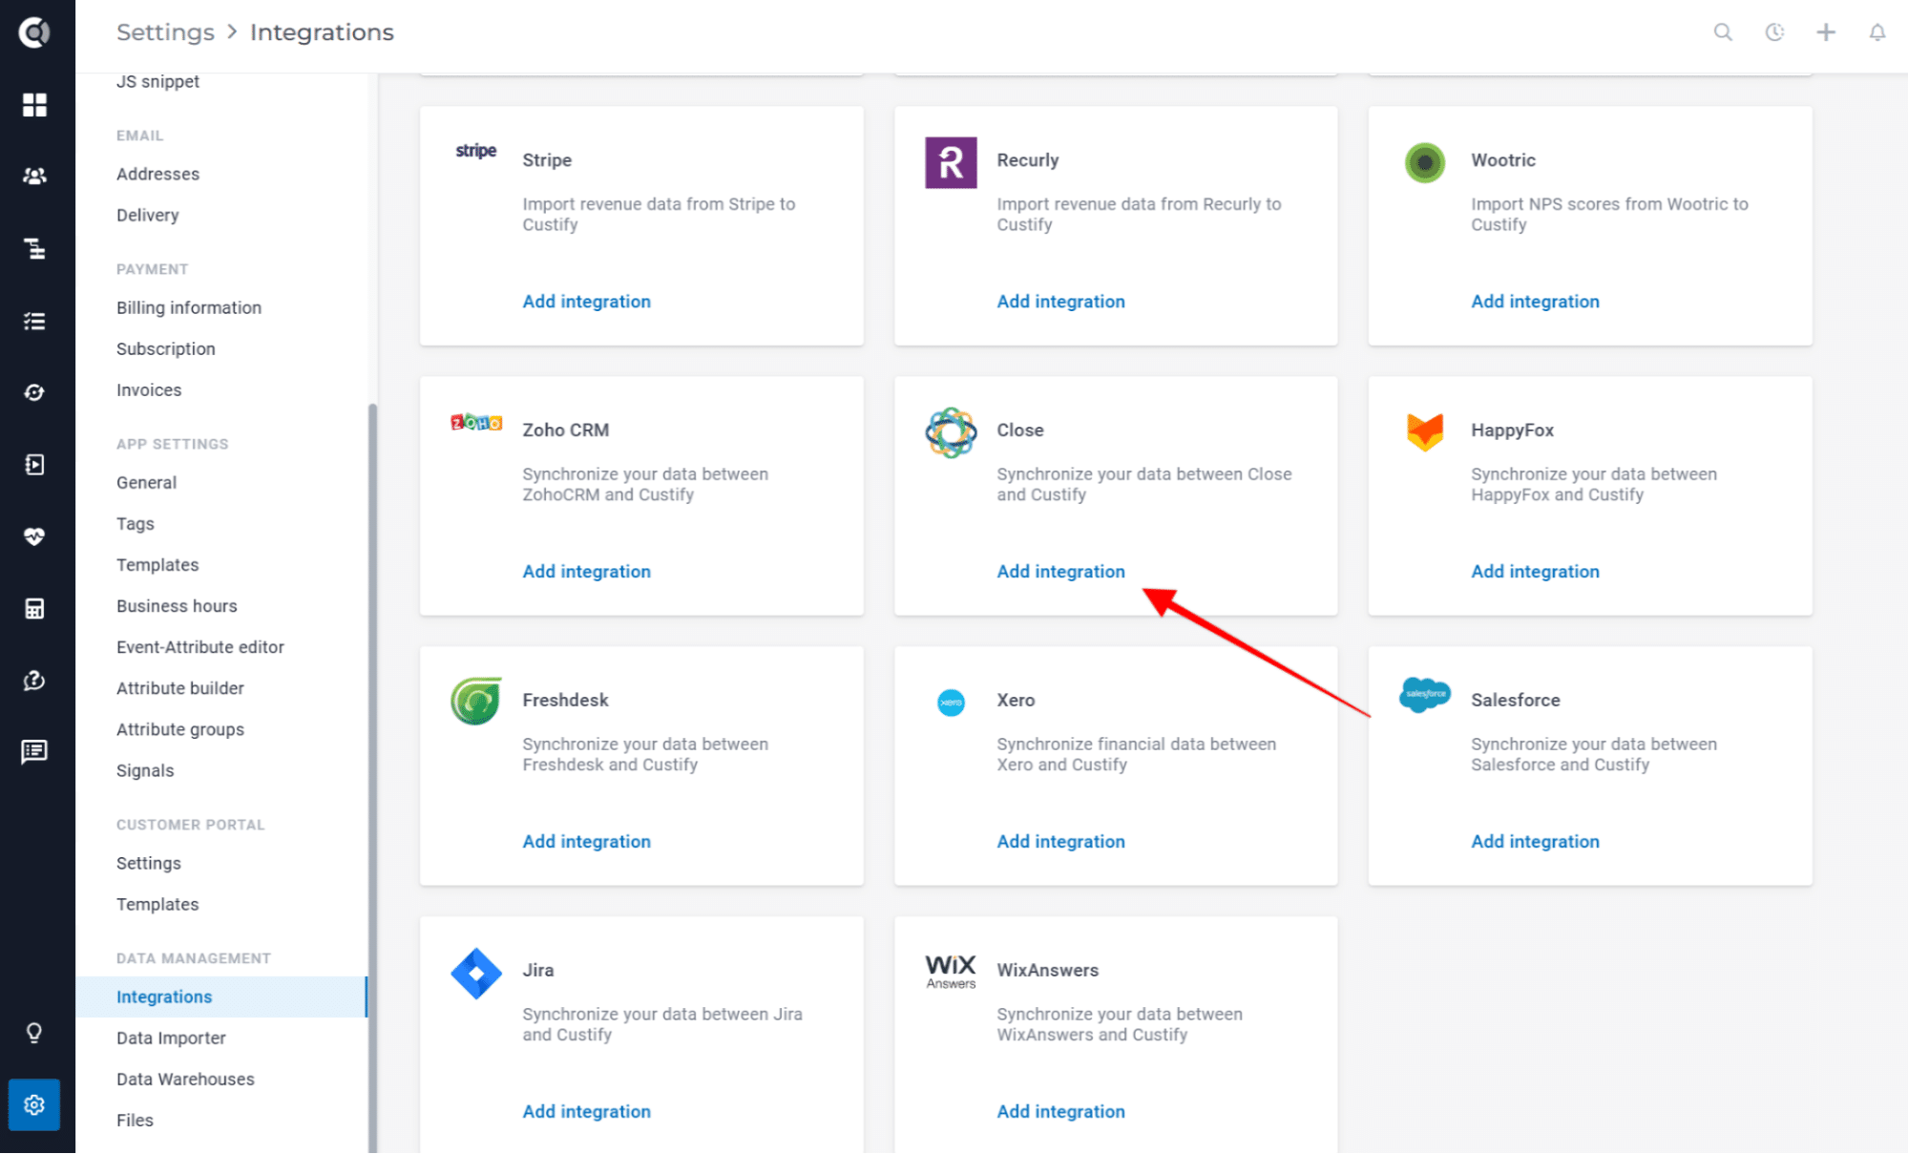Click the Custify logo icon
This screenshot has height=1154, width=1908.
(x=34, y=32)
